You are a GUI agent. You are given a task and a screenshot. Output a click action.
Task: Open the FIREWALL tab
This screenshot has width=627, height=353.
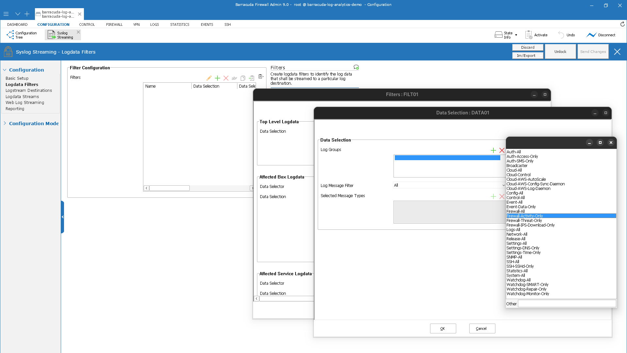114,25
